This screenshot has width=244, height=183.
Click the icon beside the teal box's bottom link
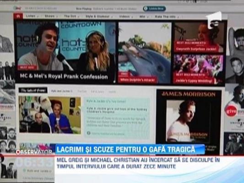point(88,133)
